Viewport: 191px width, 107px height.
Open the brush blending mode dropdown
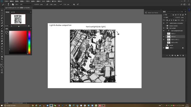pyautogui.click(x=26, y=4)
